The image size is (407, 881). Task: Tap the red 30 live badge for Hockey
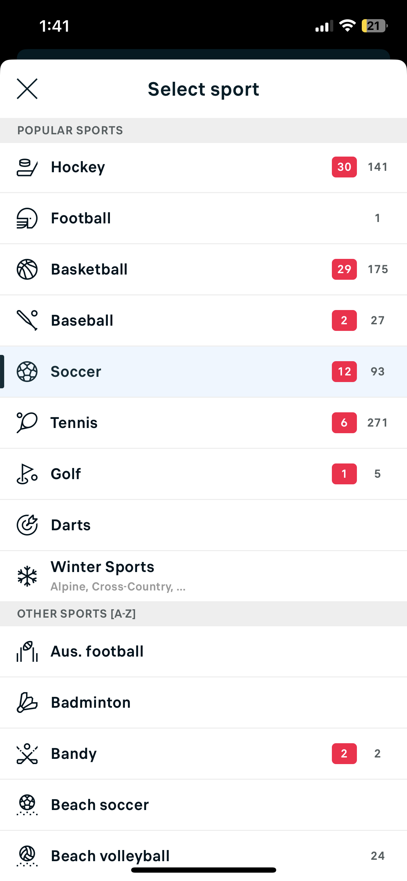point(344,167)
